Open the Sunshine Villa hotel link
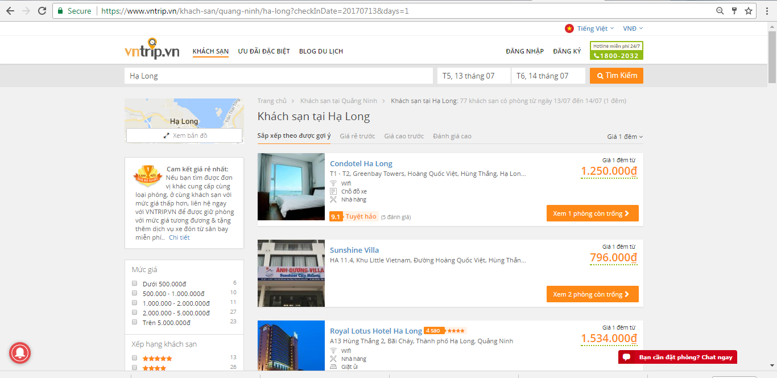This screenshot has width=777, height=378. 354,250
